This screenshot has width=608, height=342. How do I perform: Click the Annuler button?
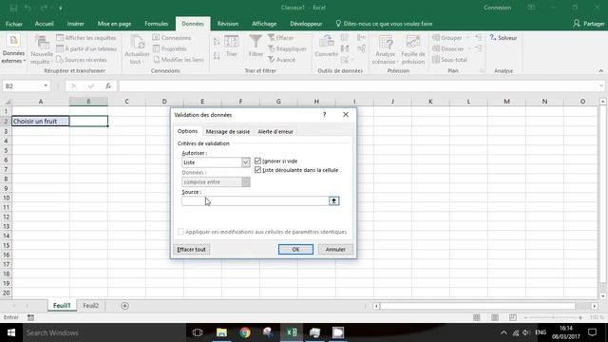pyautogui.click(x=335, y=249)
